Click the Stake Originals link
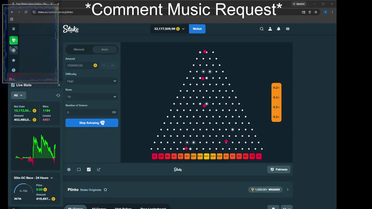372x209 pixels. pos(91,190)
